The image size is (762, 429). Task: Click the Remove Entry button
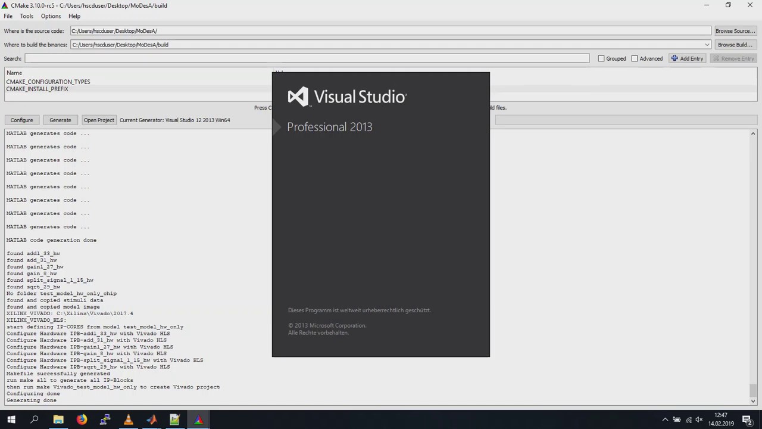tap(733, 58)
